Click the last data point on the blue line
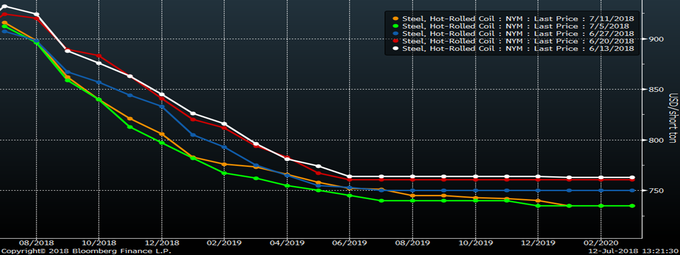 point(632,191)
